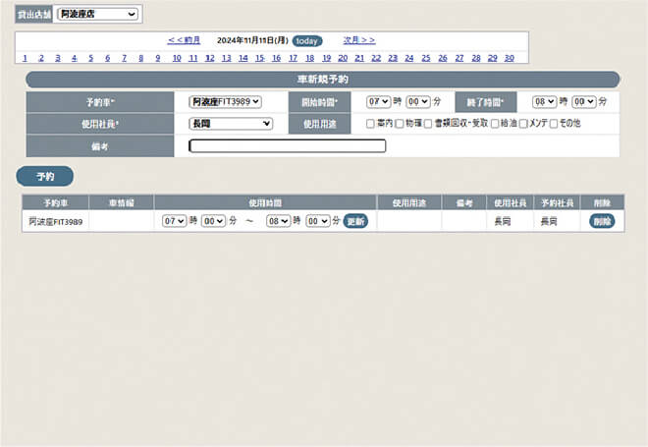Open the 使用社員 dropdown showing 長岡
The height and width of the screenshot is (447, 648).
pos(231,123)
